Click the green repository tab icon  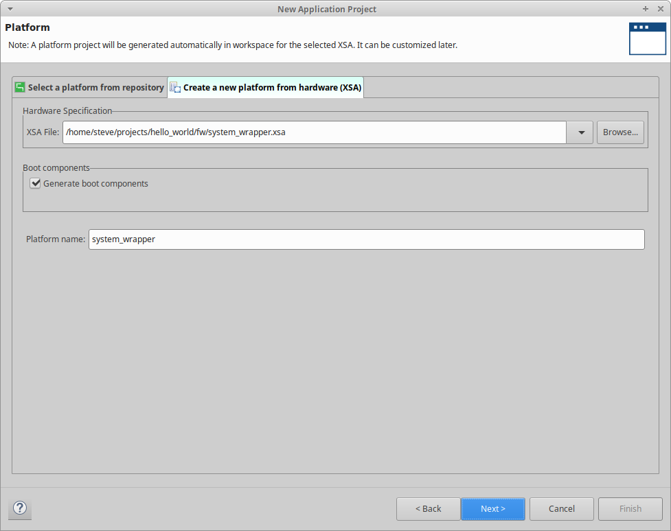(x=20, y=87)
